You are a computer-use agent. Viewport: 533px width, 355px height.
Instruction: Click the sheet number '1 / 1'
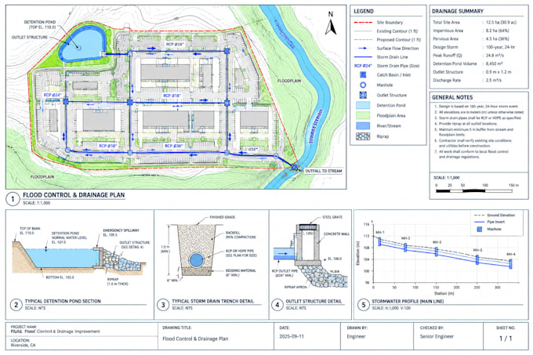(x=506, y=339)
